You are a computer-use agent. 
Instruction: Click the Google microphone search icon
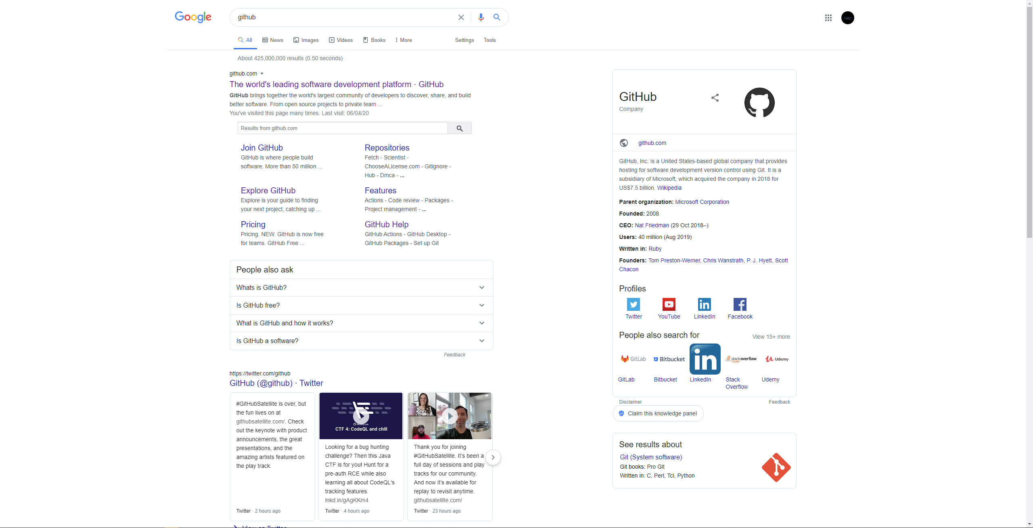pos(480,17)
